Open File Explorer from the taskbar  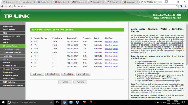[71, 102]
